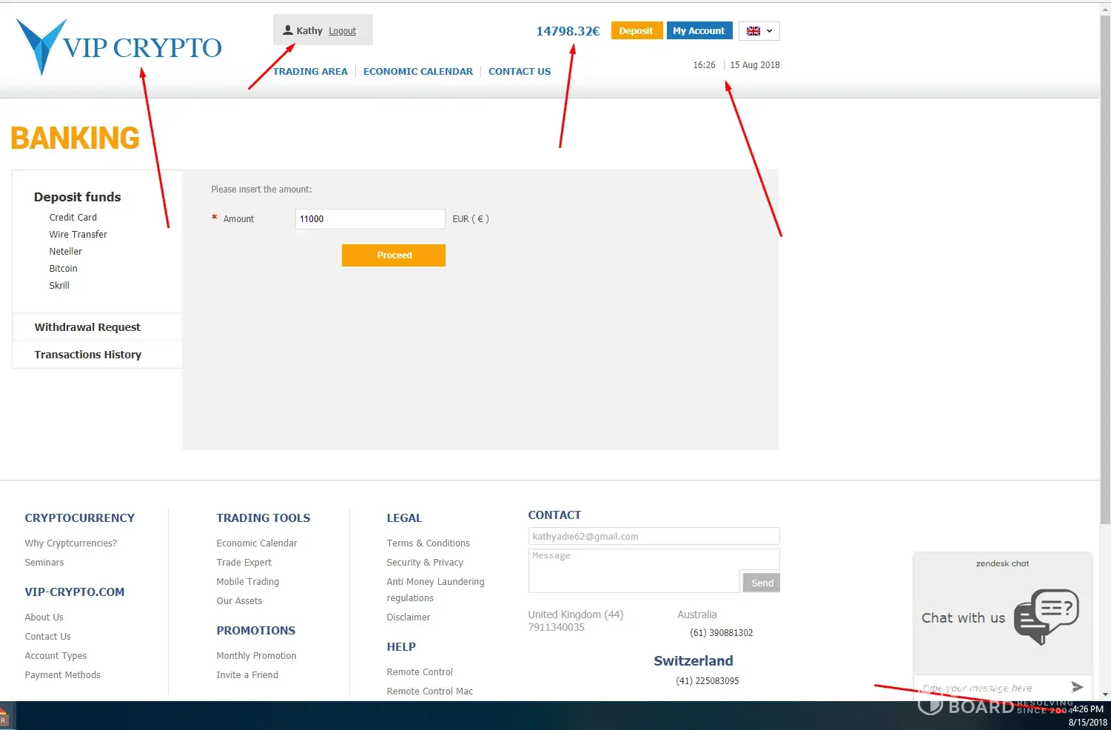Click the Proceed button
Screen dimensions: 1111x730
[x=393, y=255]
